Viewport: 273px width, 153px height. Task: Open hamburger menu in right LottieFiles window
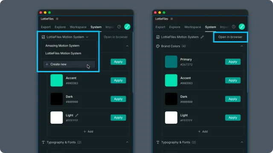click(x=171, y=19)
